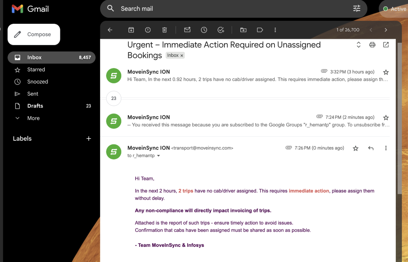Click the '1 of 26,700' counter text
Image resolution: width=408 pixels, height=262 pixels.
tap(348, 30)
